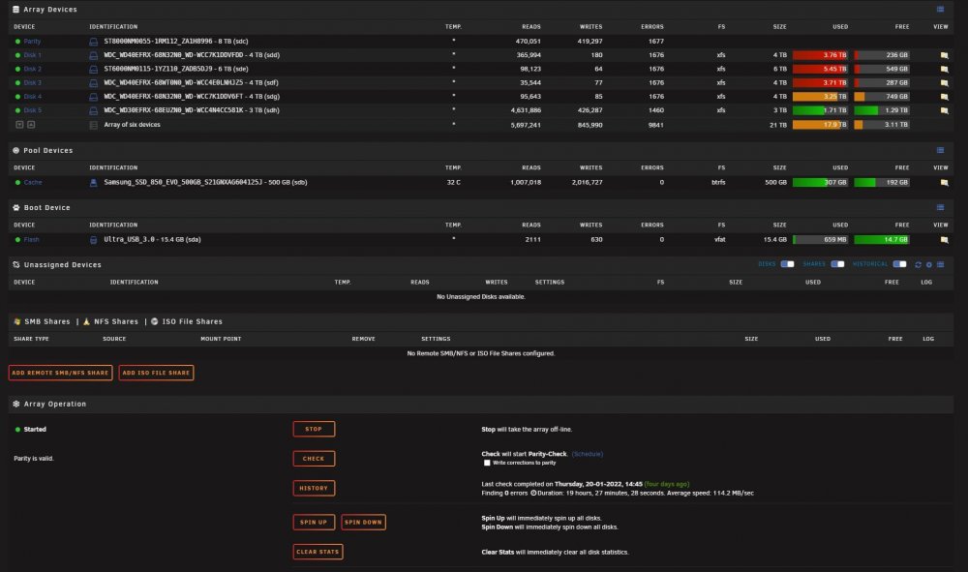Click the array totals list icon
The height and width of the screenshot is (572, 968).
pyautogui.click(x=93, y=125)
